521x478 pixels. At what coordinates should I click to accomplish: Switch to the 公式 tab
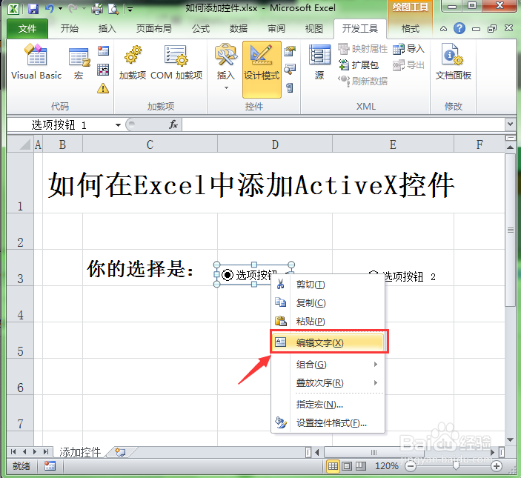click(x=201, y=29)
